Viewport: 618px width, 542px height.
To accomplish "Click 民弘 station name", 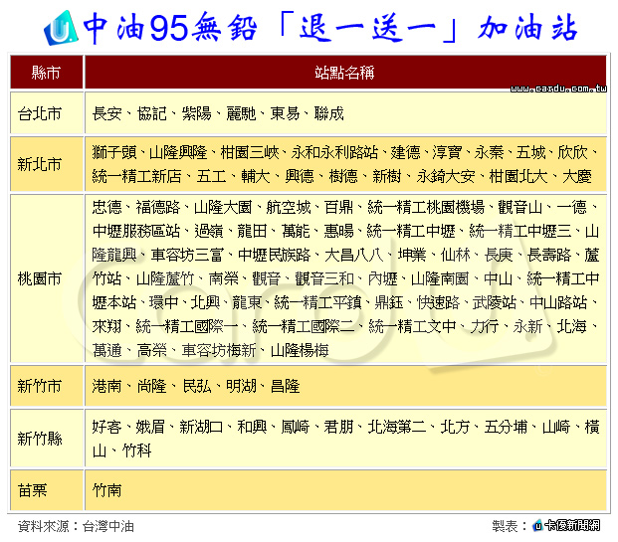I will [x=197, y=386].
